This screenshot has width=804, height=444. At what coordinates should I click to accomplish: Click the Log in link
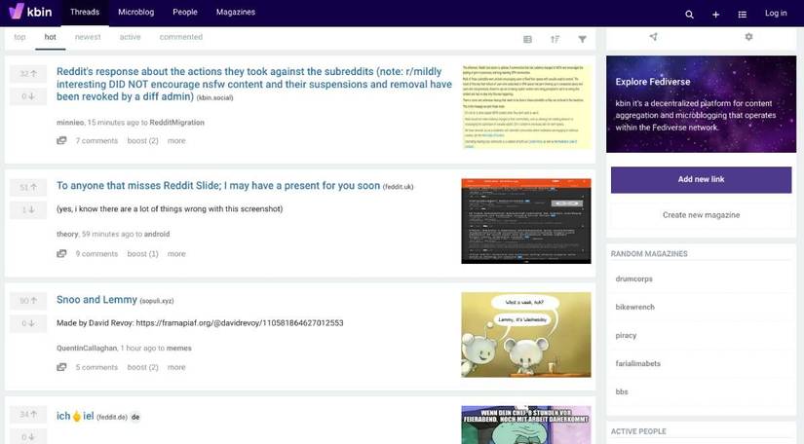pyautogui.click(x=776, y=14)
